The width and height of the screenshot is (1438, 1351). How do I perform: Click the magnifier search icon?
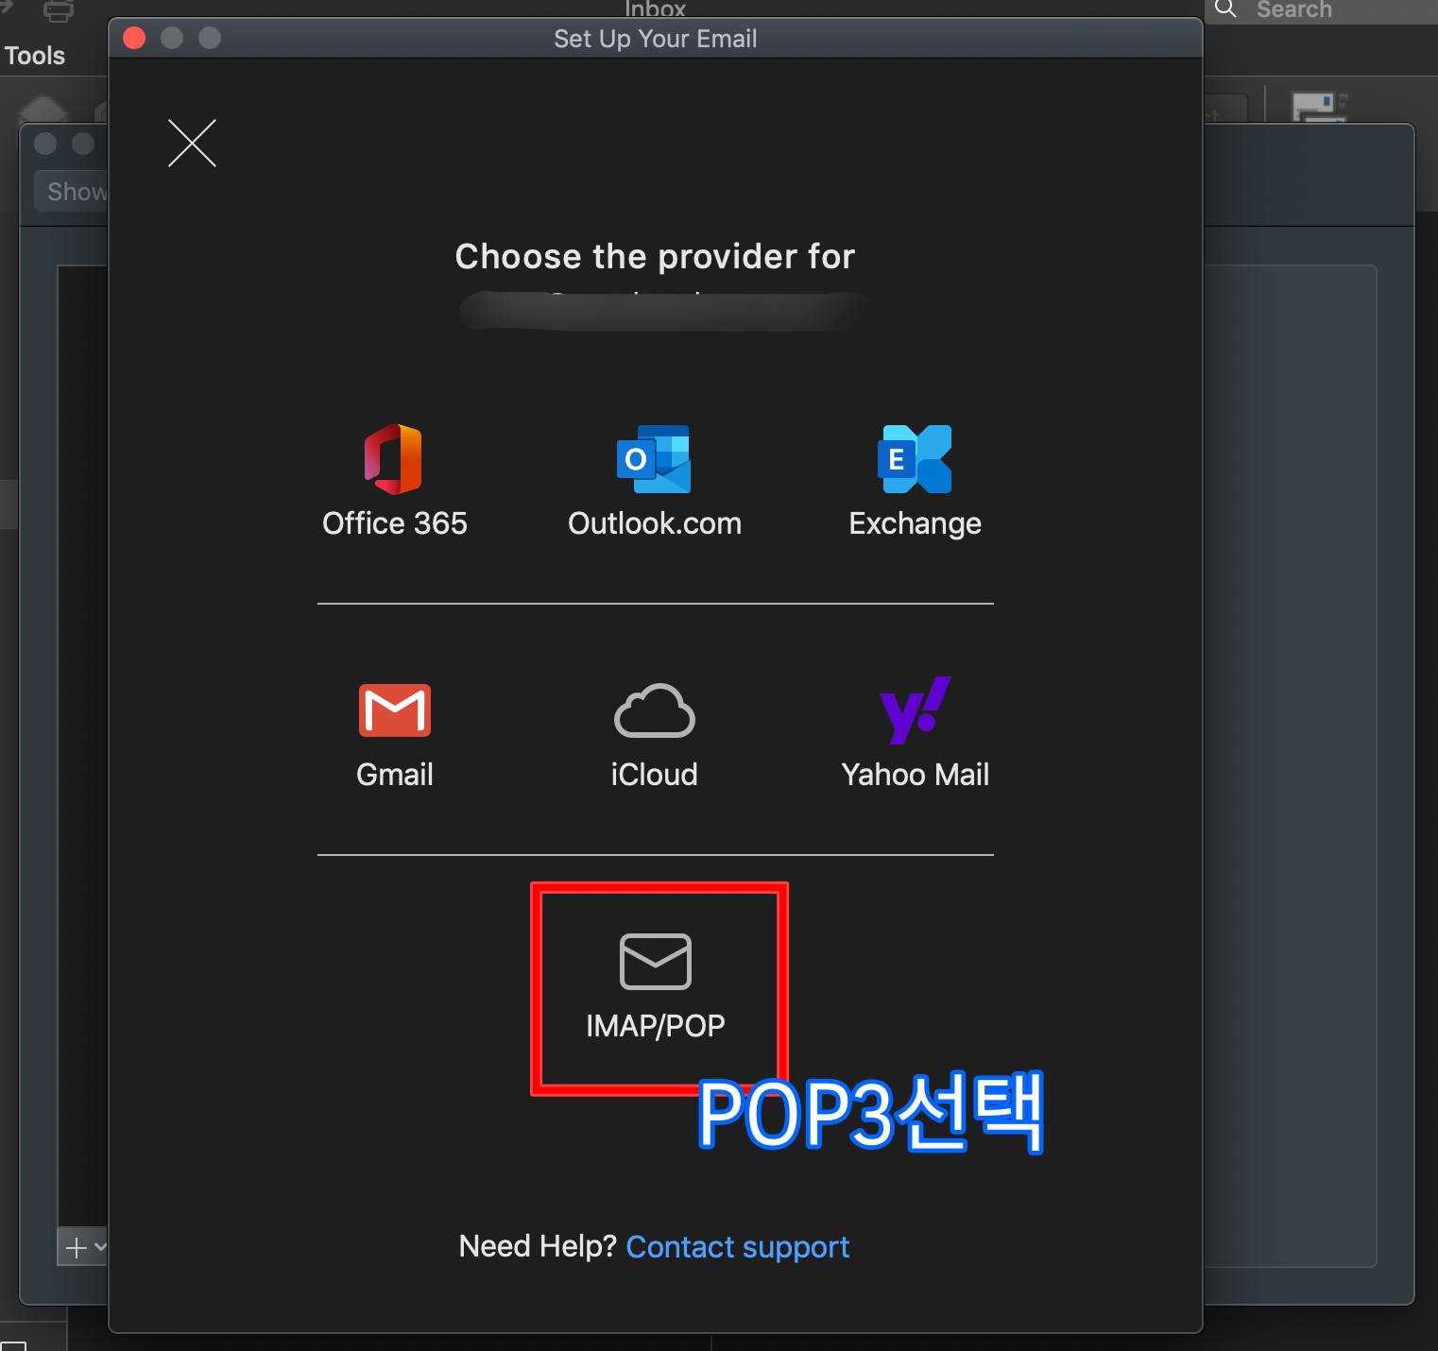[1225, 9]
